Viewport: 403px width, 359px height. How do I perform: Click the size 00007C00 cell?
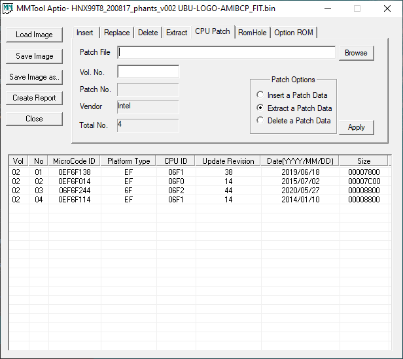pyautogui.click(x=364, y=181)
